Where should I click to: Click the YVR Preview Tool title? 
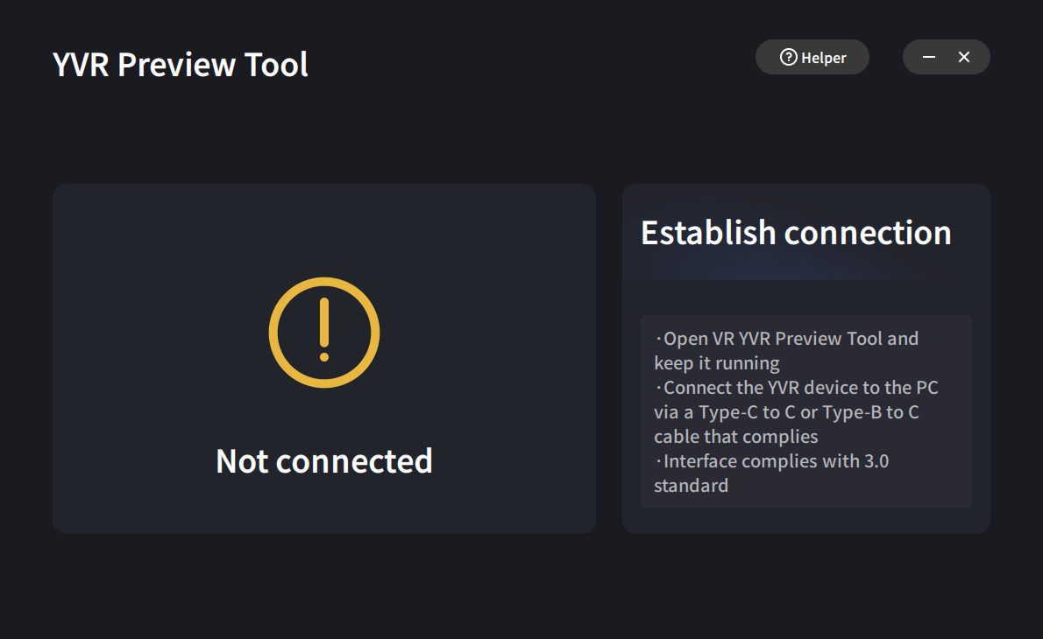pos(181,64)
